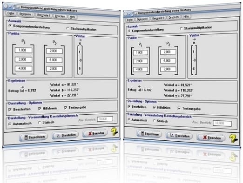Toggle Textausgabe checkbox in right window
The width and height of the screenshot is (243, 183).
(x=179, y=108)
